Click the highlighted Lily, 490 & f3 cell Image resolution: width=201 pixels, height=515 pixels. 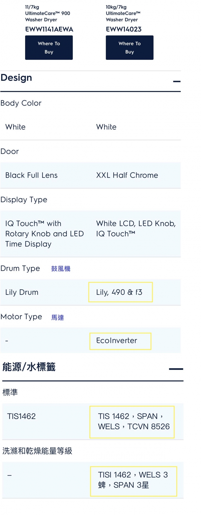click(121, 292)
